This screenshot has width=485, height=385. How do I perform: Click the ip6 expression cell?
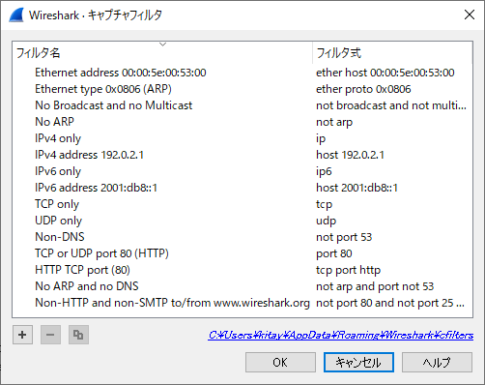[324, 171]
